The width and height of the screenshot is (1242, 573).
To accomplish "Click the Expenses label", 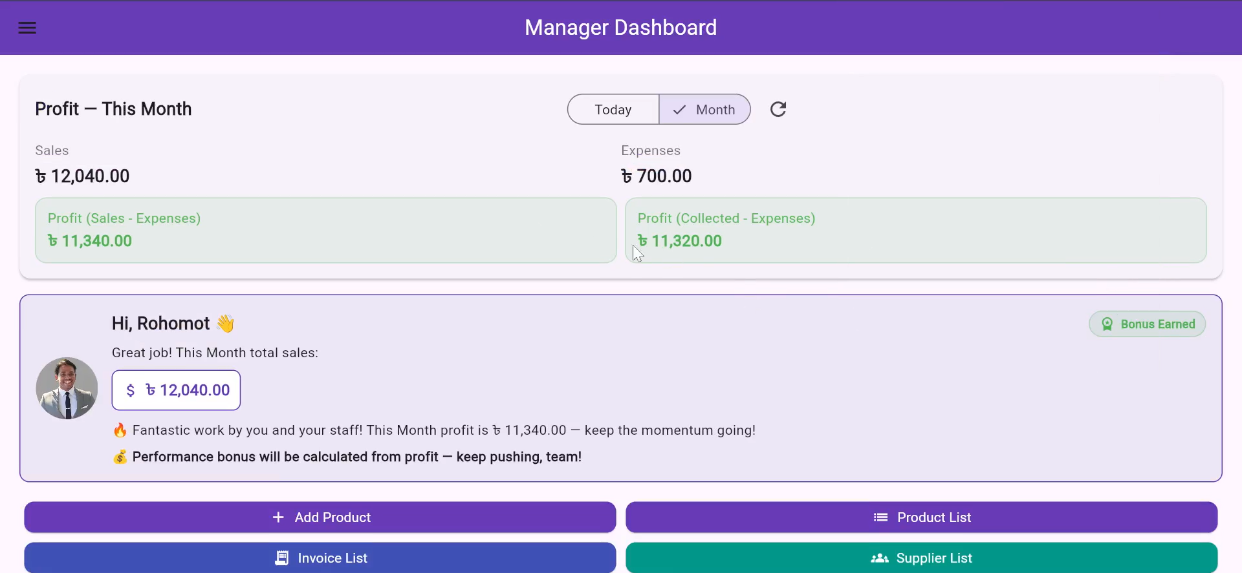I will (x=651, y=151).
